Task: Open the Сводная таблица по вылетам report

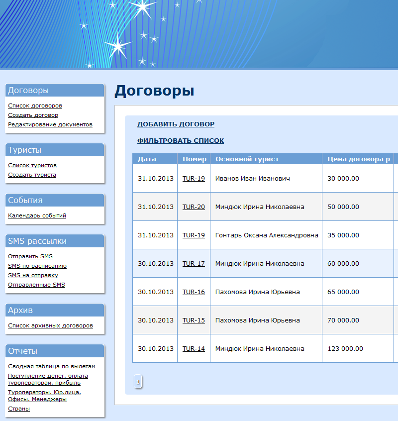Action: (52, 366)
